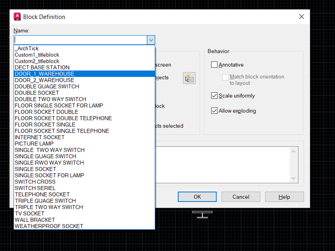Uncheck Allow exploding
The width and height of the screenshot is (335, 251).
(214, 110)
